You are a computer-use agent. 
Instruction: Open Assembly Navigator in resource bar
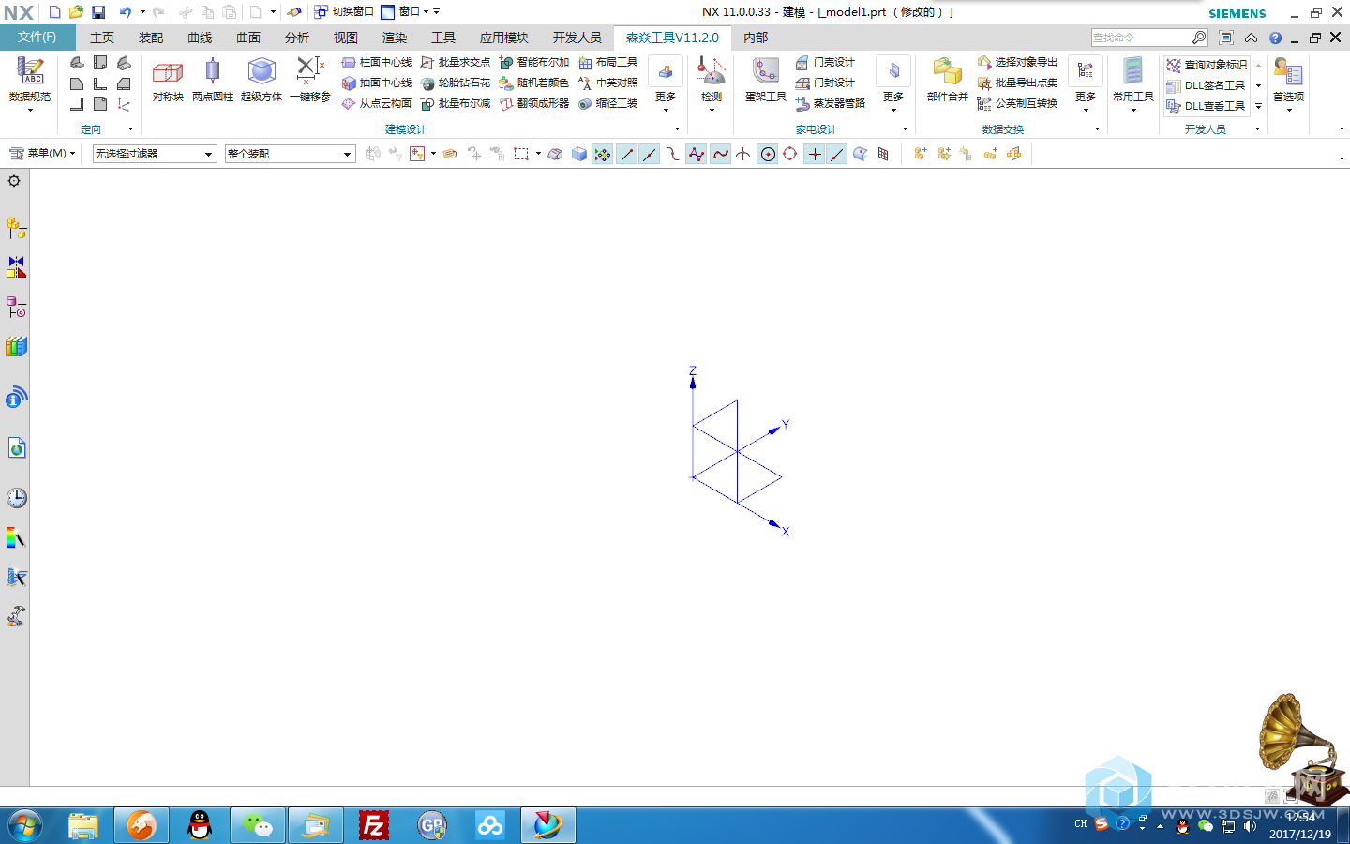tap(16, 228)
